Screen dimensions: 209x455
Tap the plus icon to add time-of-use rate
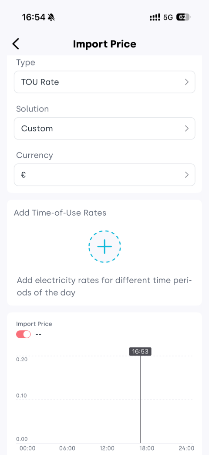point(104,247)
